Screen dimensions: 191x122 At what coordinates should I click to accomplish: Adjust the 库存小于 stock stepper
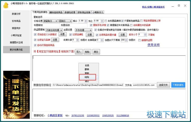pos(145,35)
